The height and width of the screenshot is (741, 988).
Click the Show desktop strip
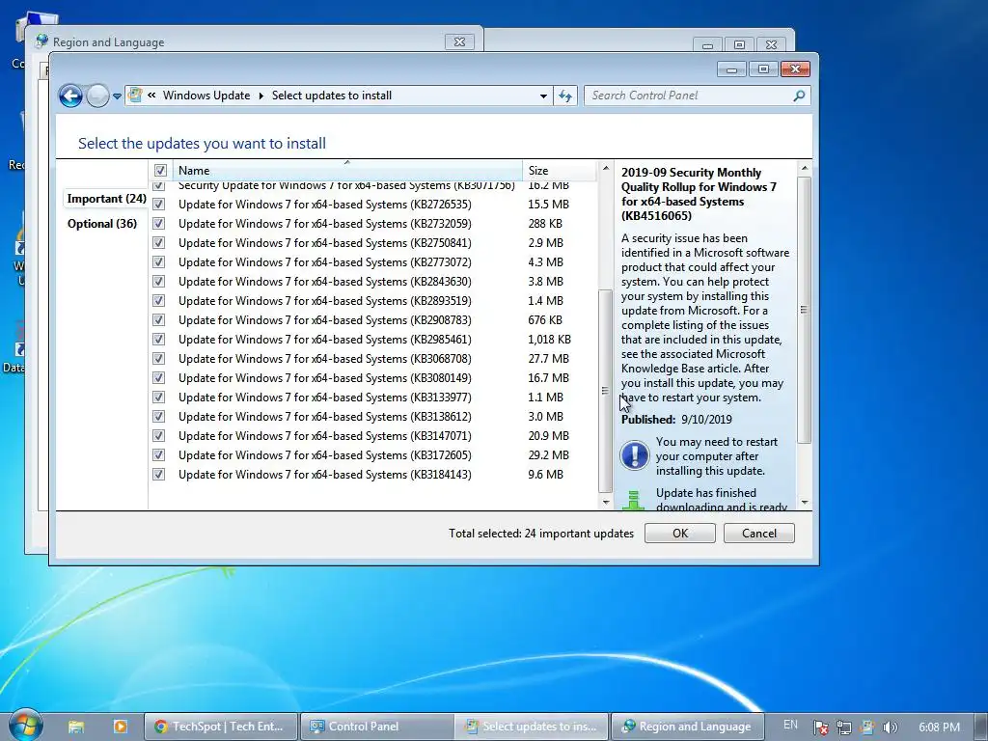coord(980,727)
